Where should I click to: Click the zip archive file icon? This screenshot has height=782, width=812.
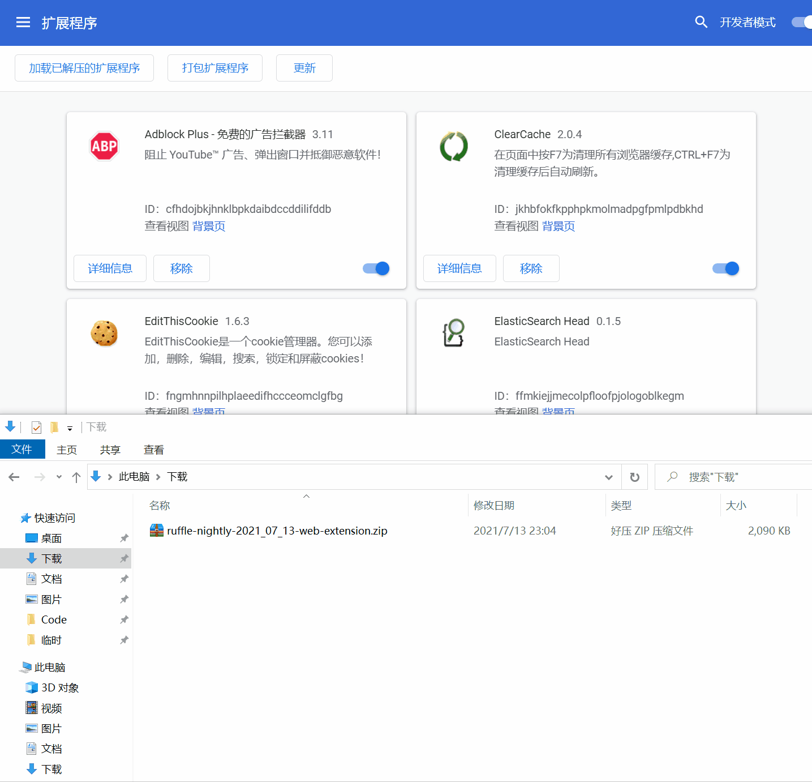[156, 531]
